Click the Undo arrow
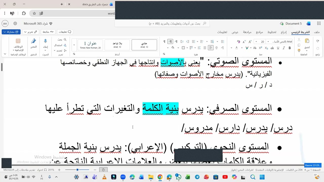The image size is (324, 182). coord(318,41)
